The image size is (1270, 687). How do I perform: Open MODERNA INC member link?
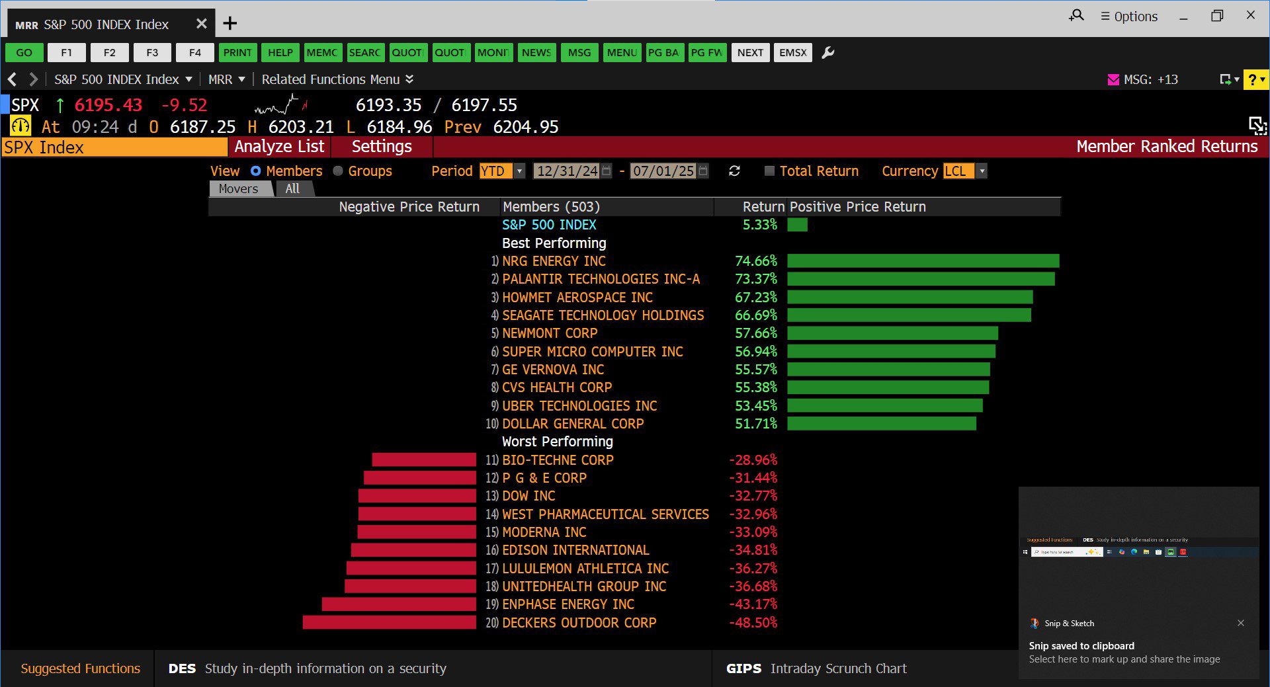[544, 532]
